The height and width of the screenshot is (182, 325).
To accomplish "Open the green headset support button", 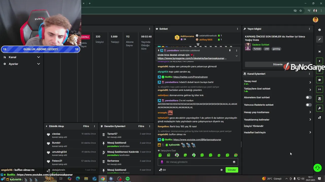I will coord(317,168).
